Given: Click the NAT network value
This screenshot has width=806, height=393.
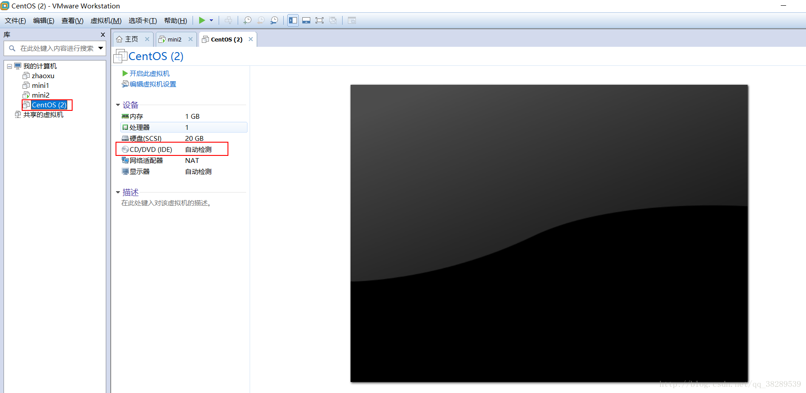Looking at the screenshot, I should [192, 160].
